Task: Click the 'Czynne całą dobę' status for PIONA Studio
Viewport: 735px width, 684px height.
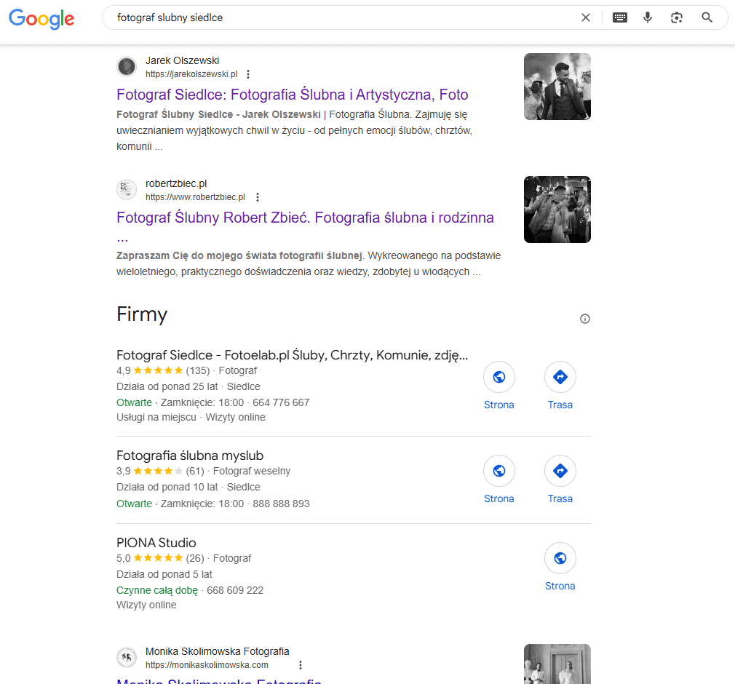Action: coord(157,590)
